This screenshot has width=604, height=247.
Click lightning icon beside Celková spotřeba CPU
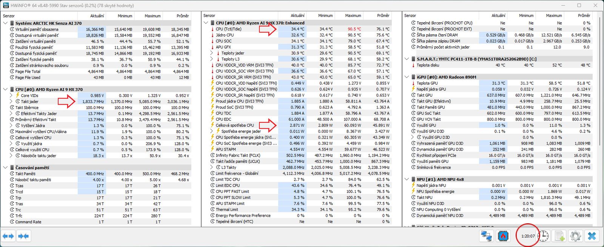pyautogui.click(x=212, y=125)
